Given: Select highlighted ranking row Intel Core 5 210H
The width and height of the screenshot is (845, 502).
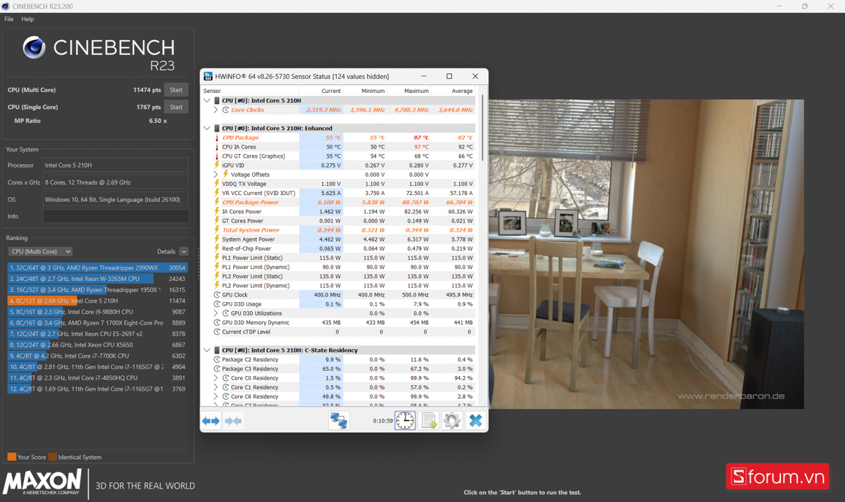Looking at the screenshot, I should pos(98,301).
